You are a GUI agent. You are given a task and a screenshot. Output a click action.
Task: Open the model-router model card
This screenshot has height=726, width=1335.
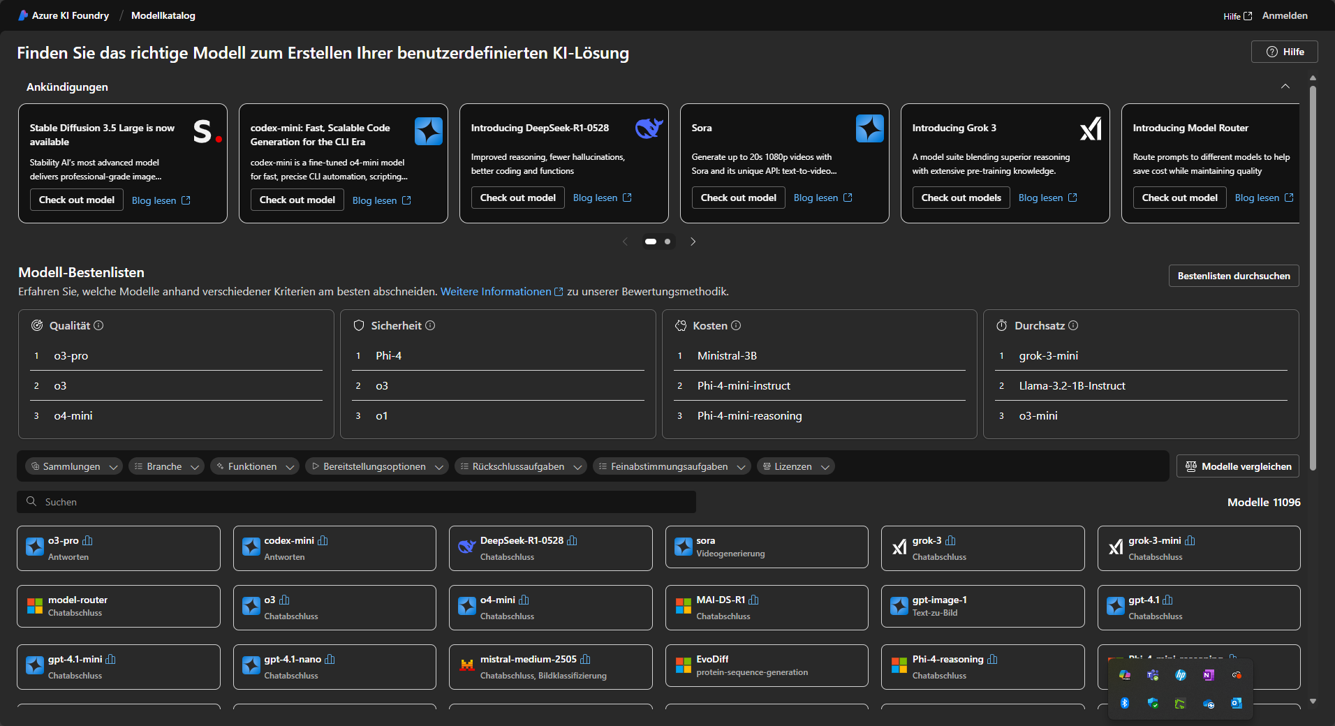point(119,607)
